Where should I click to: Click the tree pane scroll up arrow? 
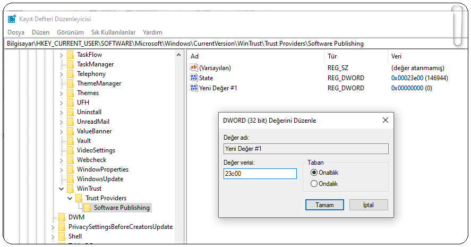coord(179,55)
